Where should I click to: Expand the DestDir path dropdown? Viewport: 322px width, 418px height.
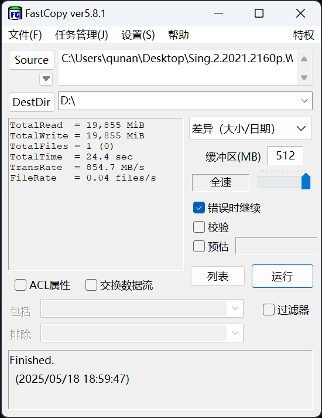click(x=304, y=101)
